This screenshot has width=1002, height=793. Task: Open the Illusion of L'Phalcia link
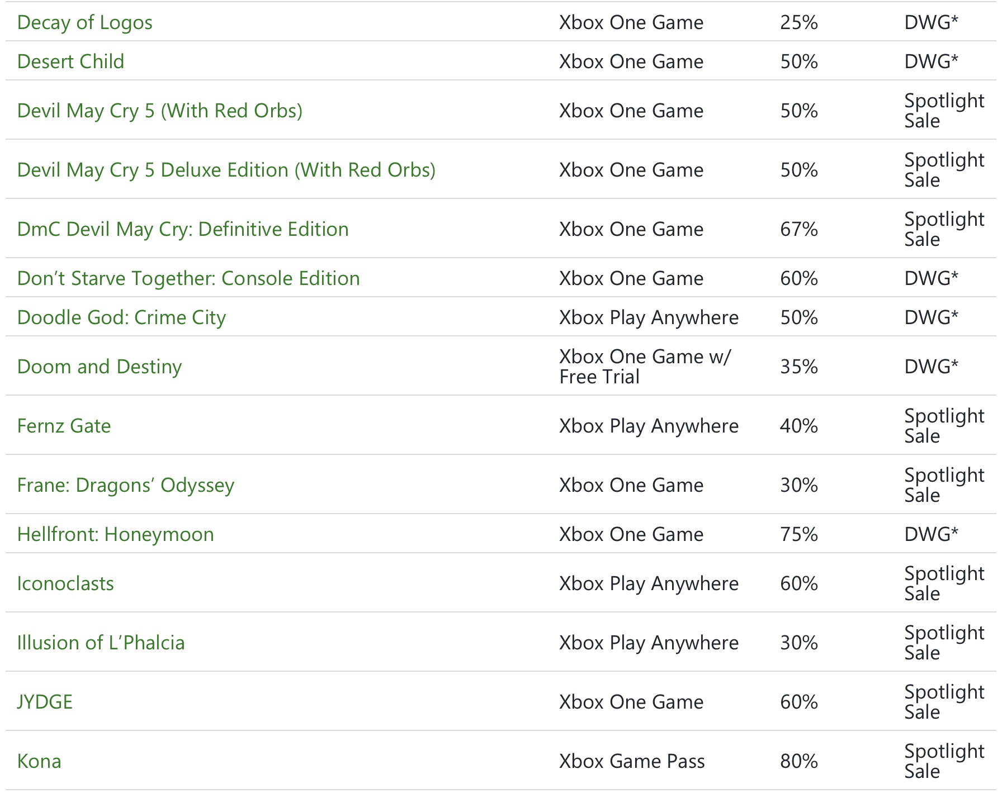[101, 643]
